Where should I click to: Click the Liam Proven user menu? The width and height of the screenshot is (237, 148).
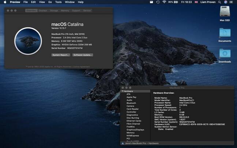(x=208, y=2)
